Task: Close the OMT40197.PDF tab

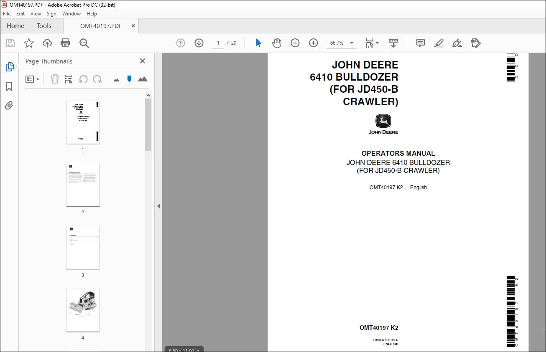Action: coord(133,26)
